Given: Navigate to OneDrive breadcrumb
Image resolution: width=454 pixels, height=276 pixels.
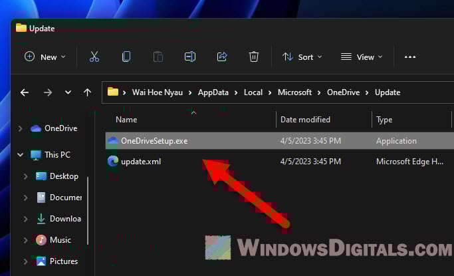Looking at the screenshot, I should pyautogui.click(x=344, y=92).
